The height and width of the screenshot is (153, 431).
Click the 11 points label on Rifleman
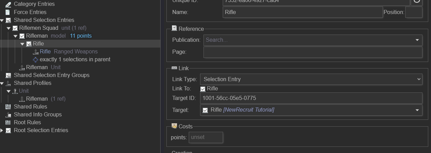tap(81, 36)
